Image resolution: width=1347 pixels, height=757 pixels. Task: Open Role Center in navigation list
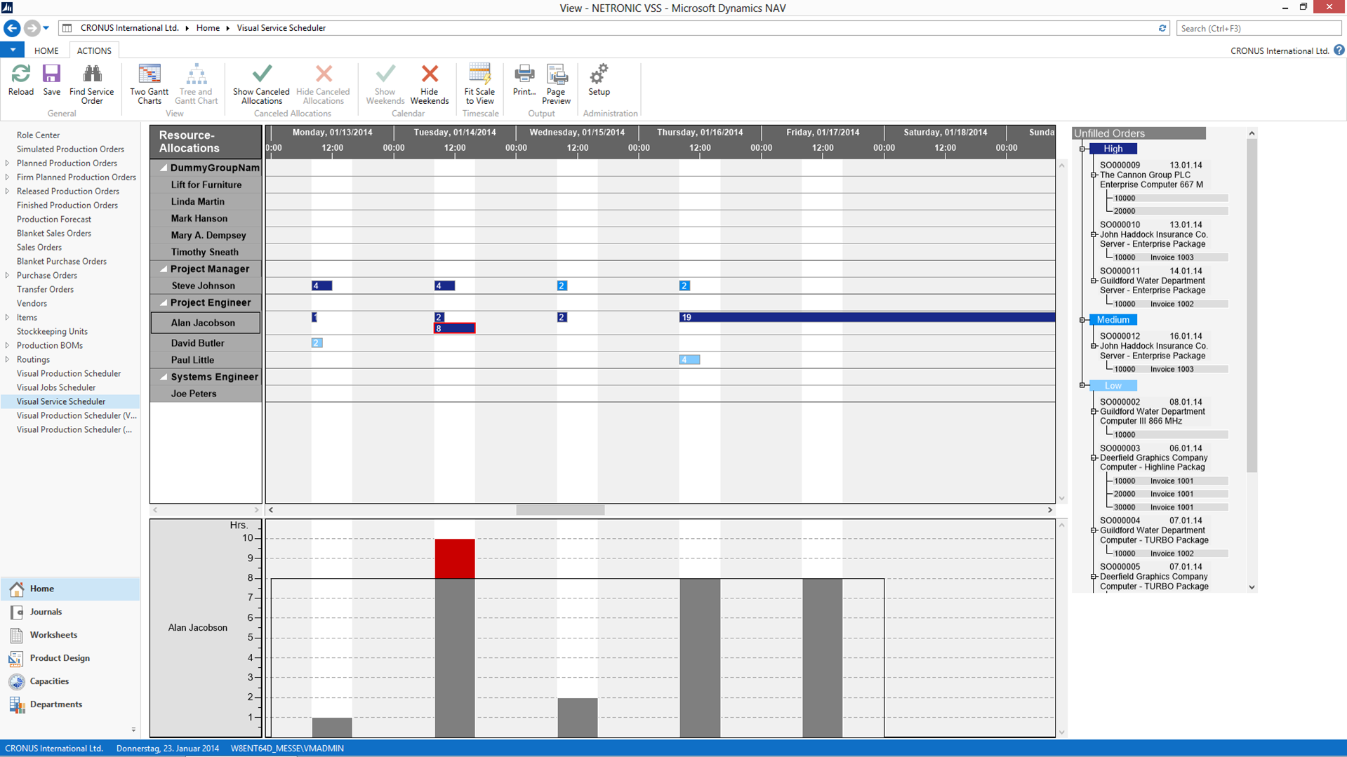(38, 135)
